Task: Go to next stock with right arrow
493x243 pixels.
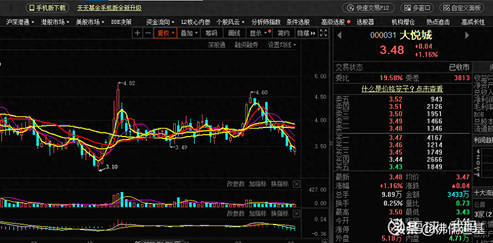Action: coord(467,35)
